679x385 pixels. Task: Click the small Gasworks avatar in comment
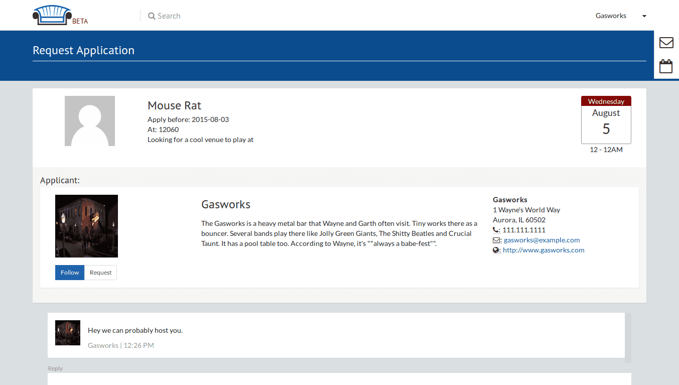point(68,333)
